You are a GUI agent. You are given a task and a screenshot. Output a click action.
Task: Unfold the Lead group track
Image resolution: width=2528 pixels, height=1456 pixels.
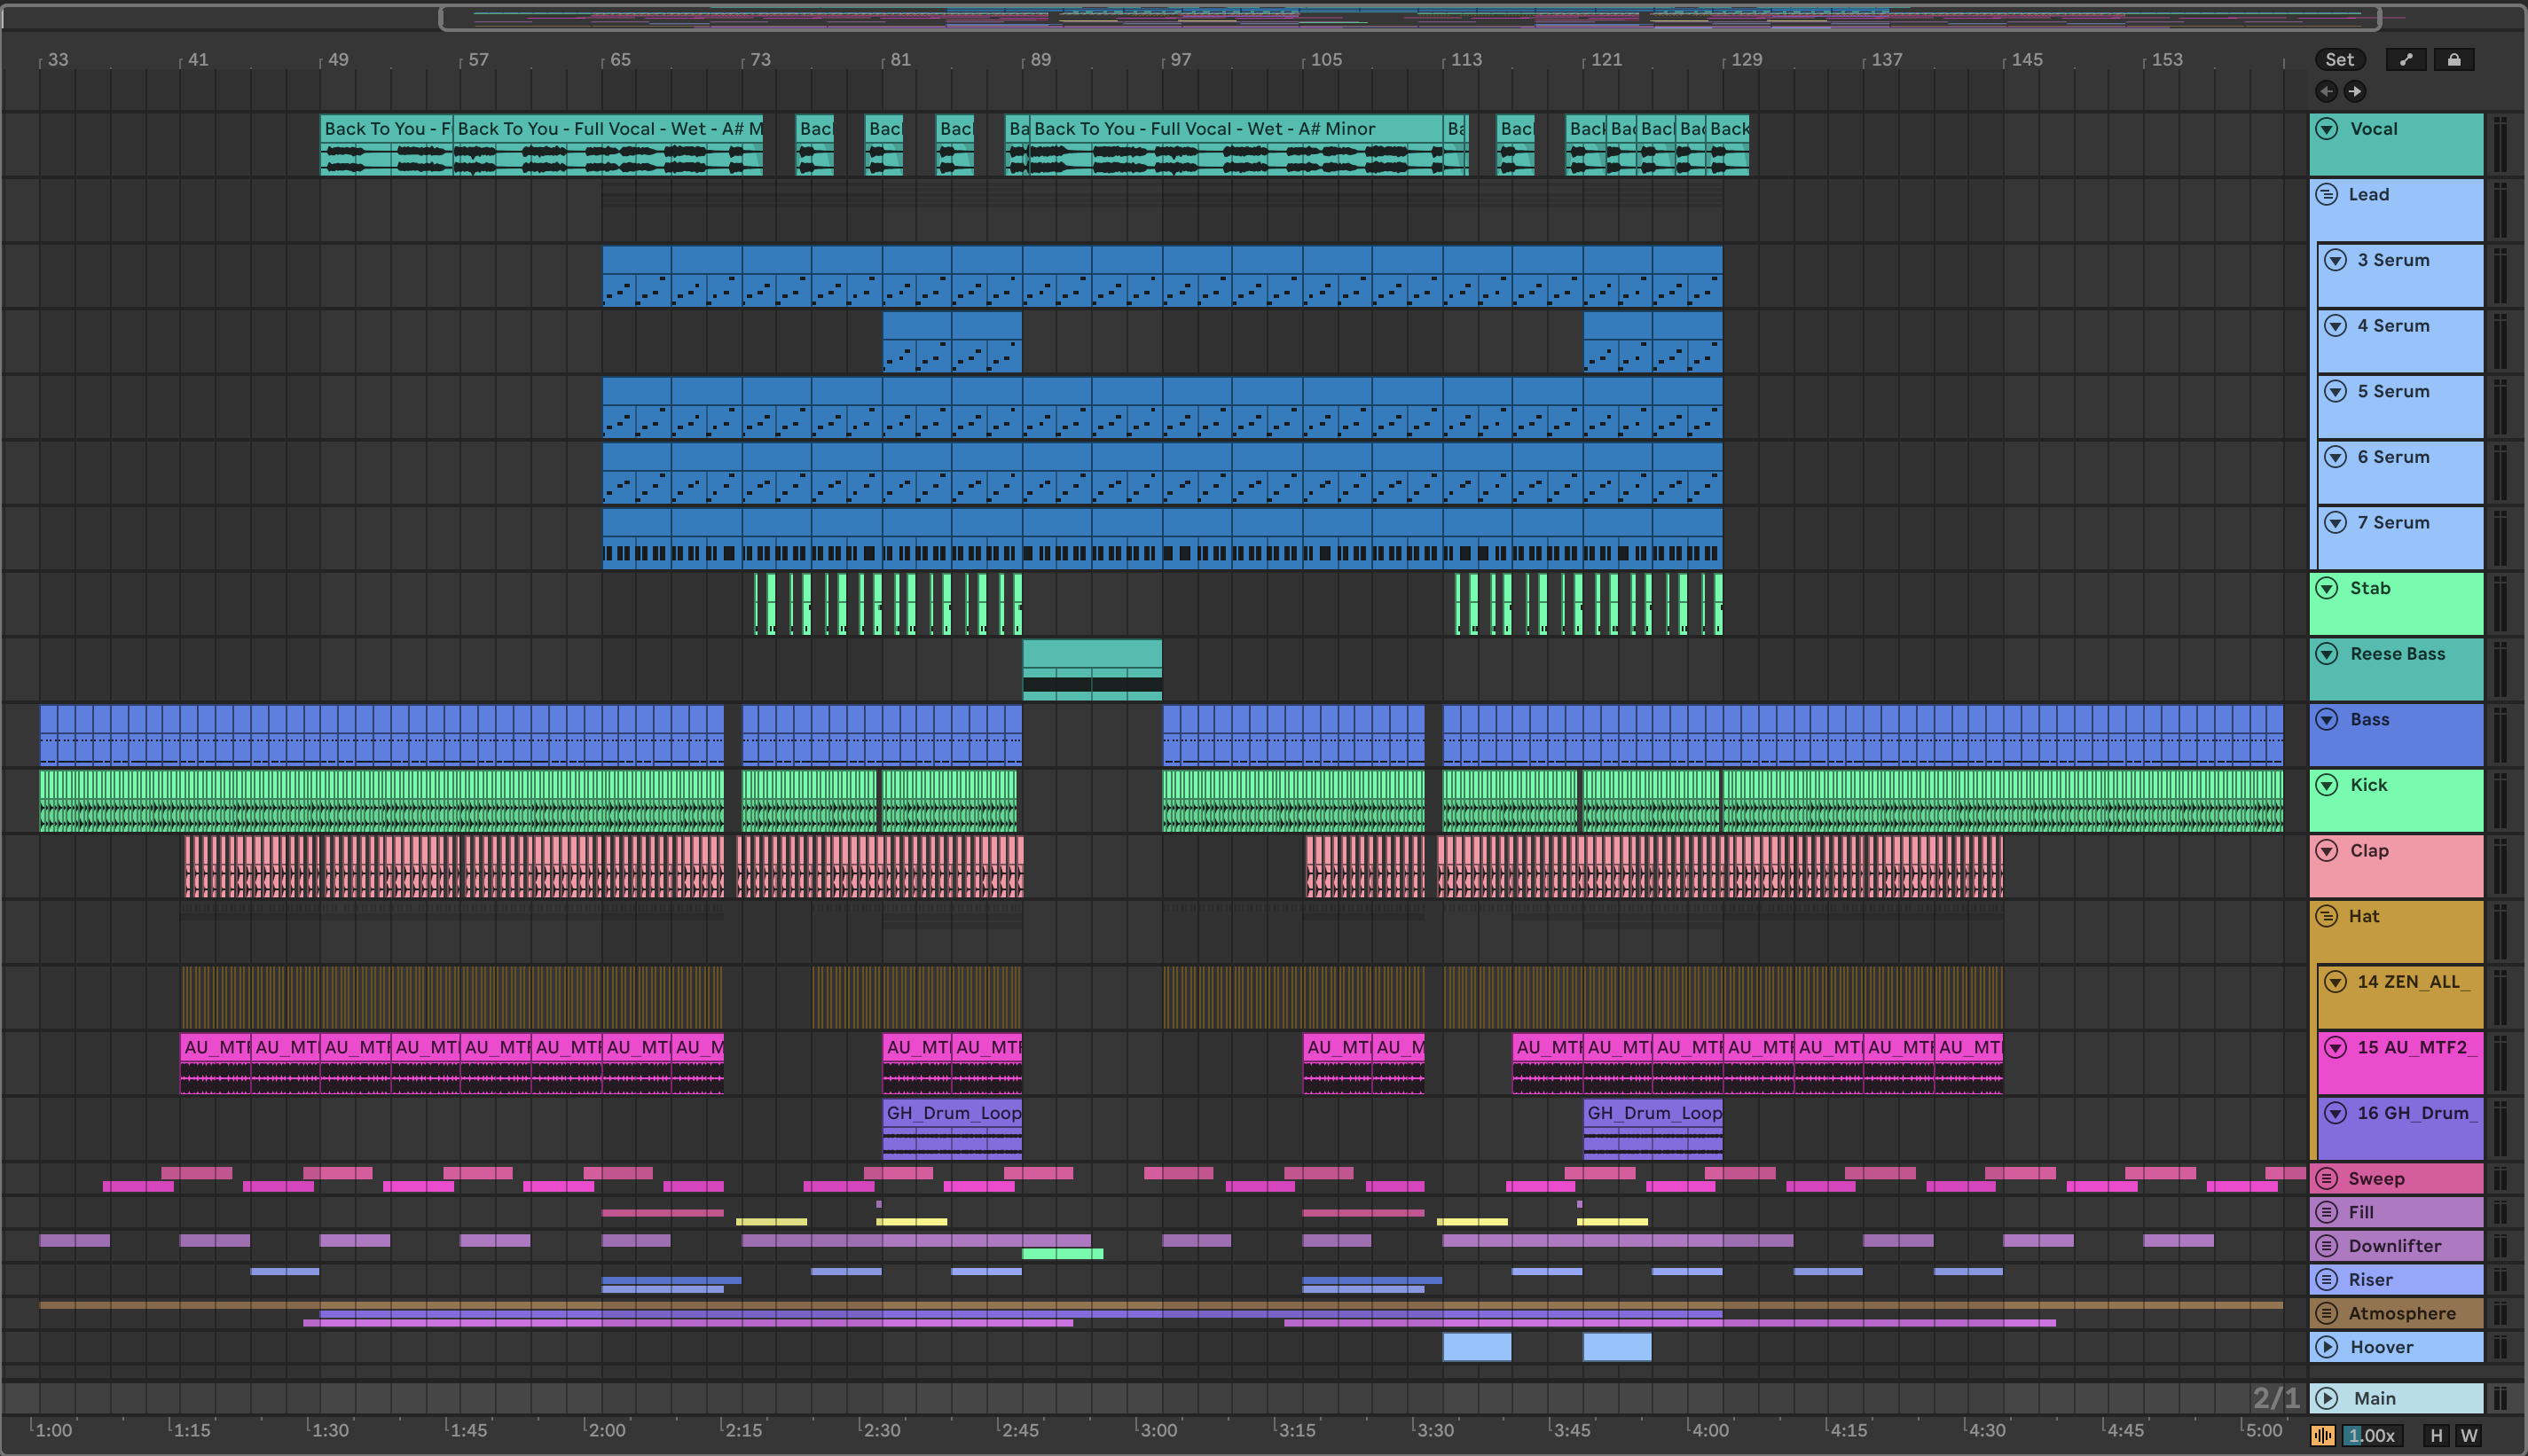2327,195
